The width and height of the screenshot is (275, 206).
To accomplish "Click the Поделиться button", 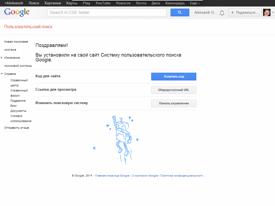I will [x=245, y=12].
